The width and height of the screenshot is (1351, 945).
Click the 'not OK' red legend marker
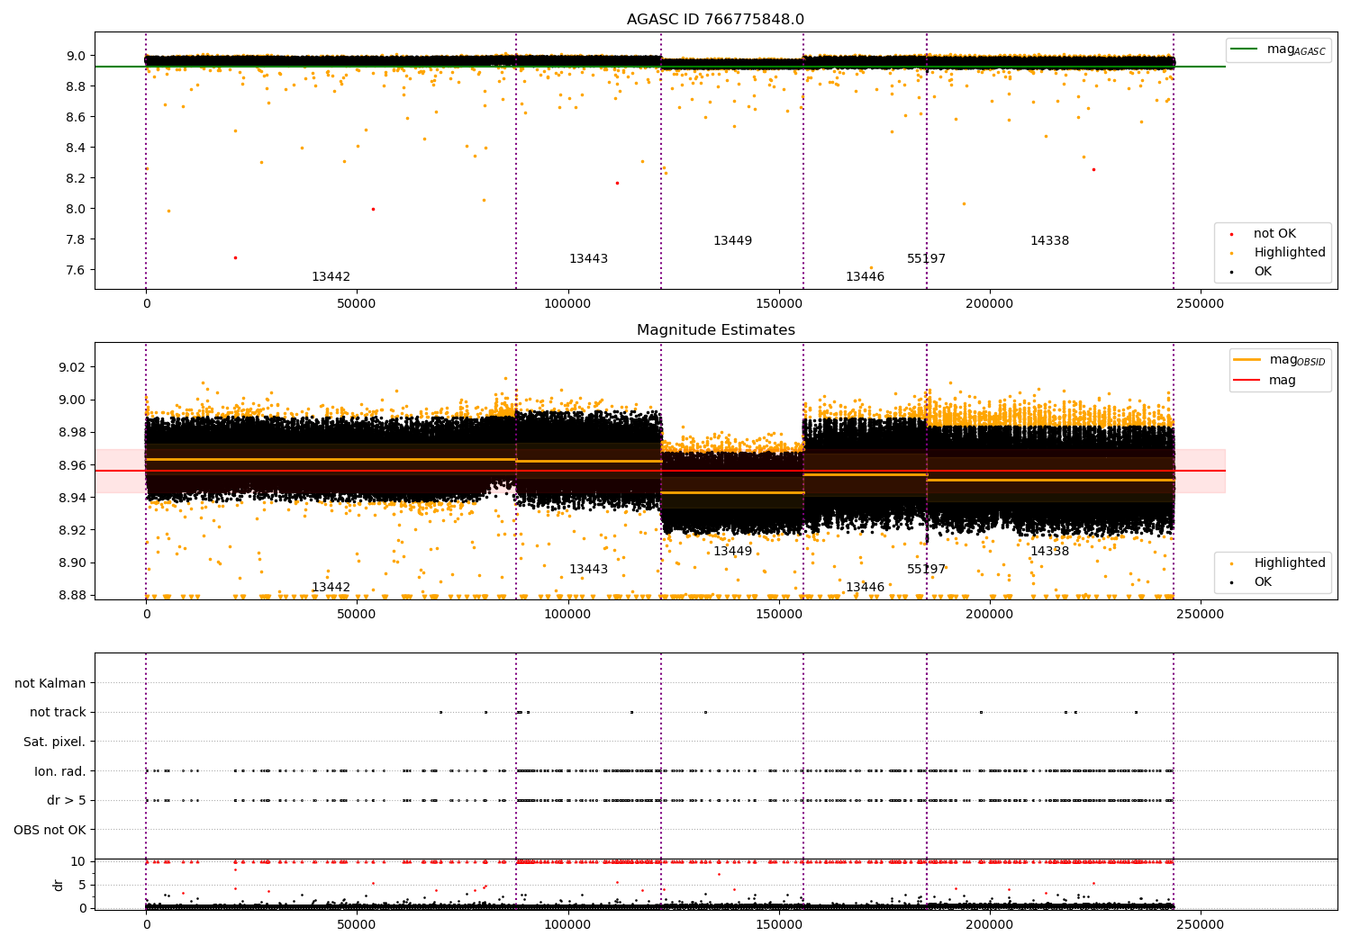pos(1232,234)
